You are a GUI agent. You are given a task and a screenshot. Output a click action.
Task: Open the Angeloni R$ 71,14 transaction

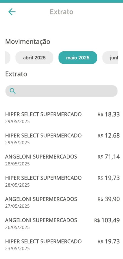click(x=62, y=160)
